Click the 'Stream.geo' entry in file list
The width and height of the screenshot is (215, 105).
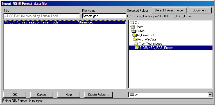(86, 22)
